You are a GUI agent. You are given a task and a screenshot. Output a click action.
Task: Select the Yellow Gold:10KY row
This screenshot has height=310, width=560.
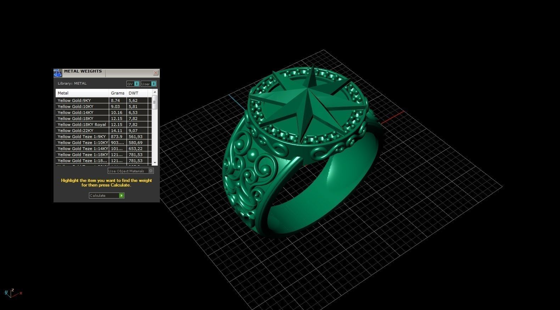(x=103, y=107)
